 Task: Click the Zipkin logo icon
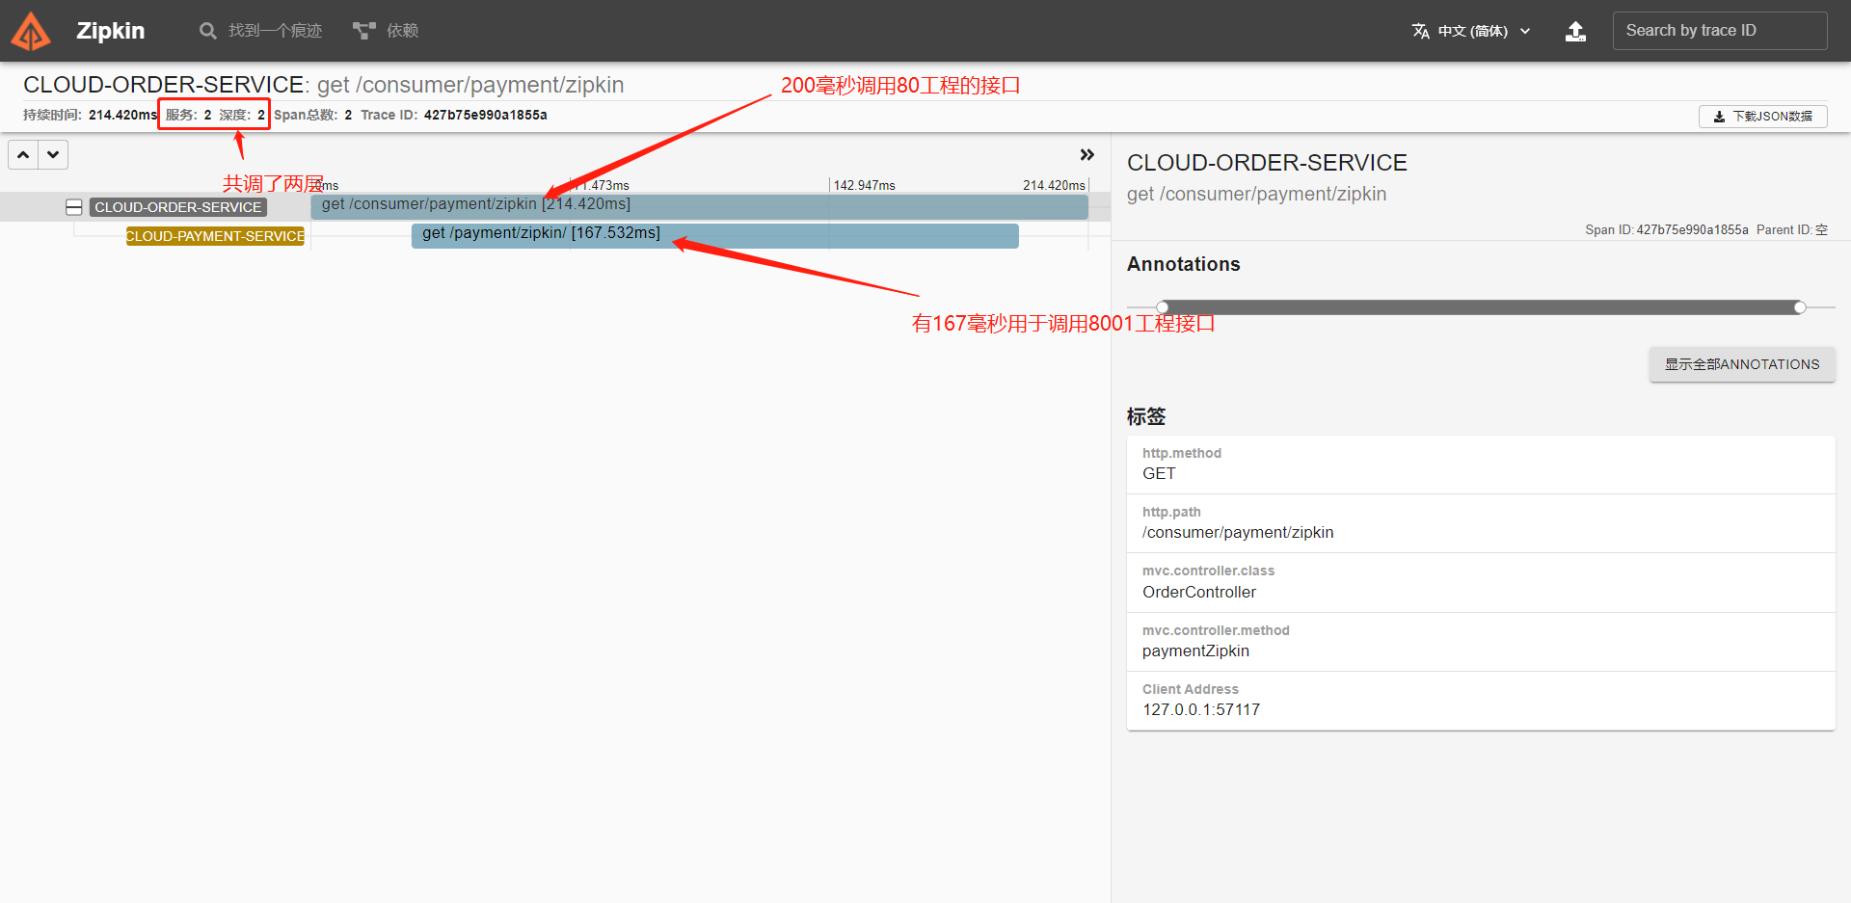(x=30, y=31)
